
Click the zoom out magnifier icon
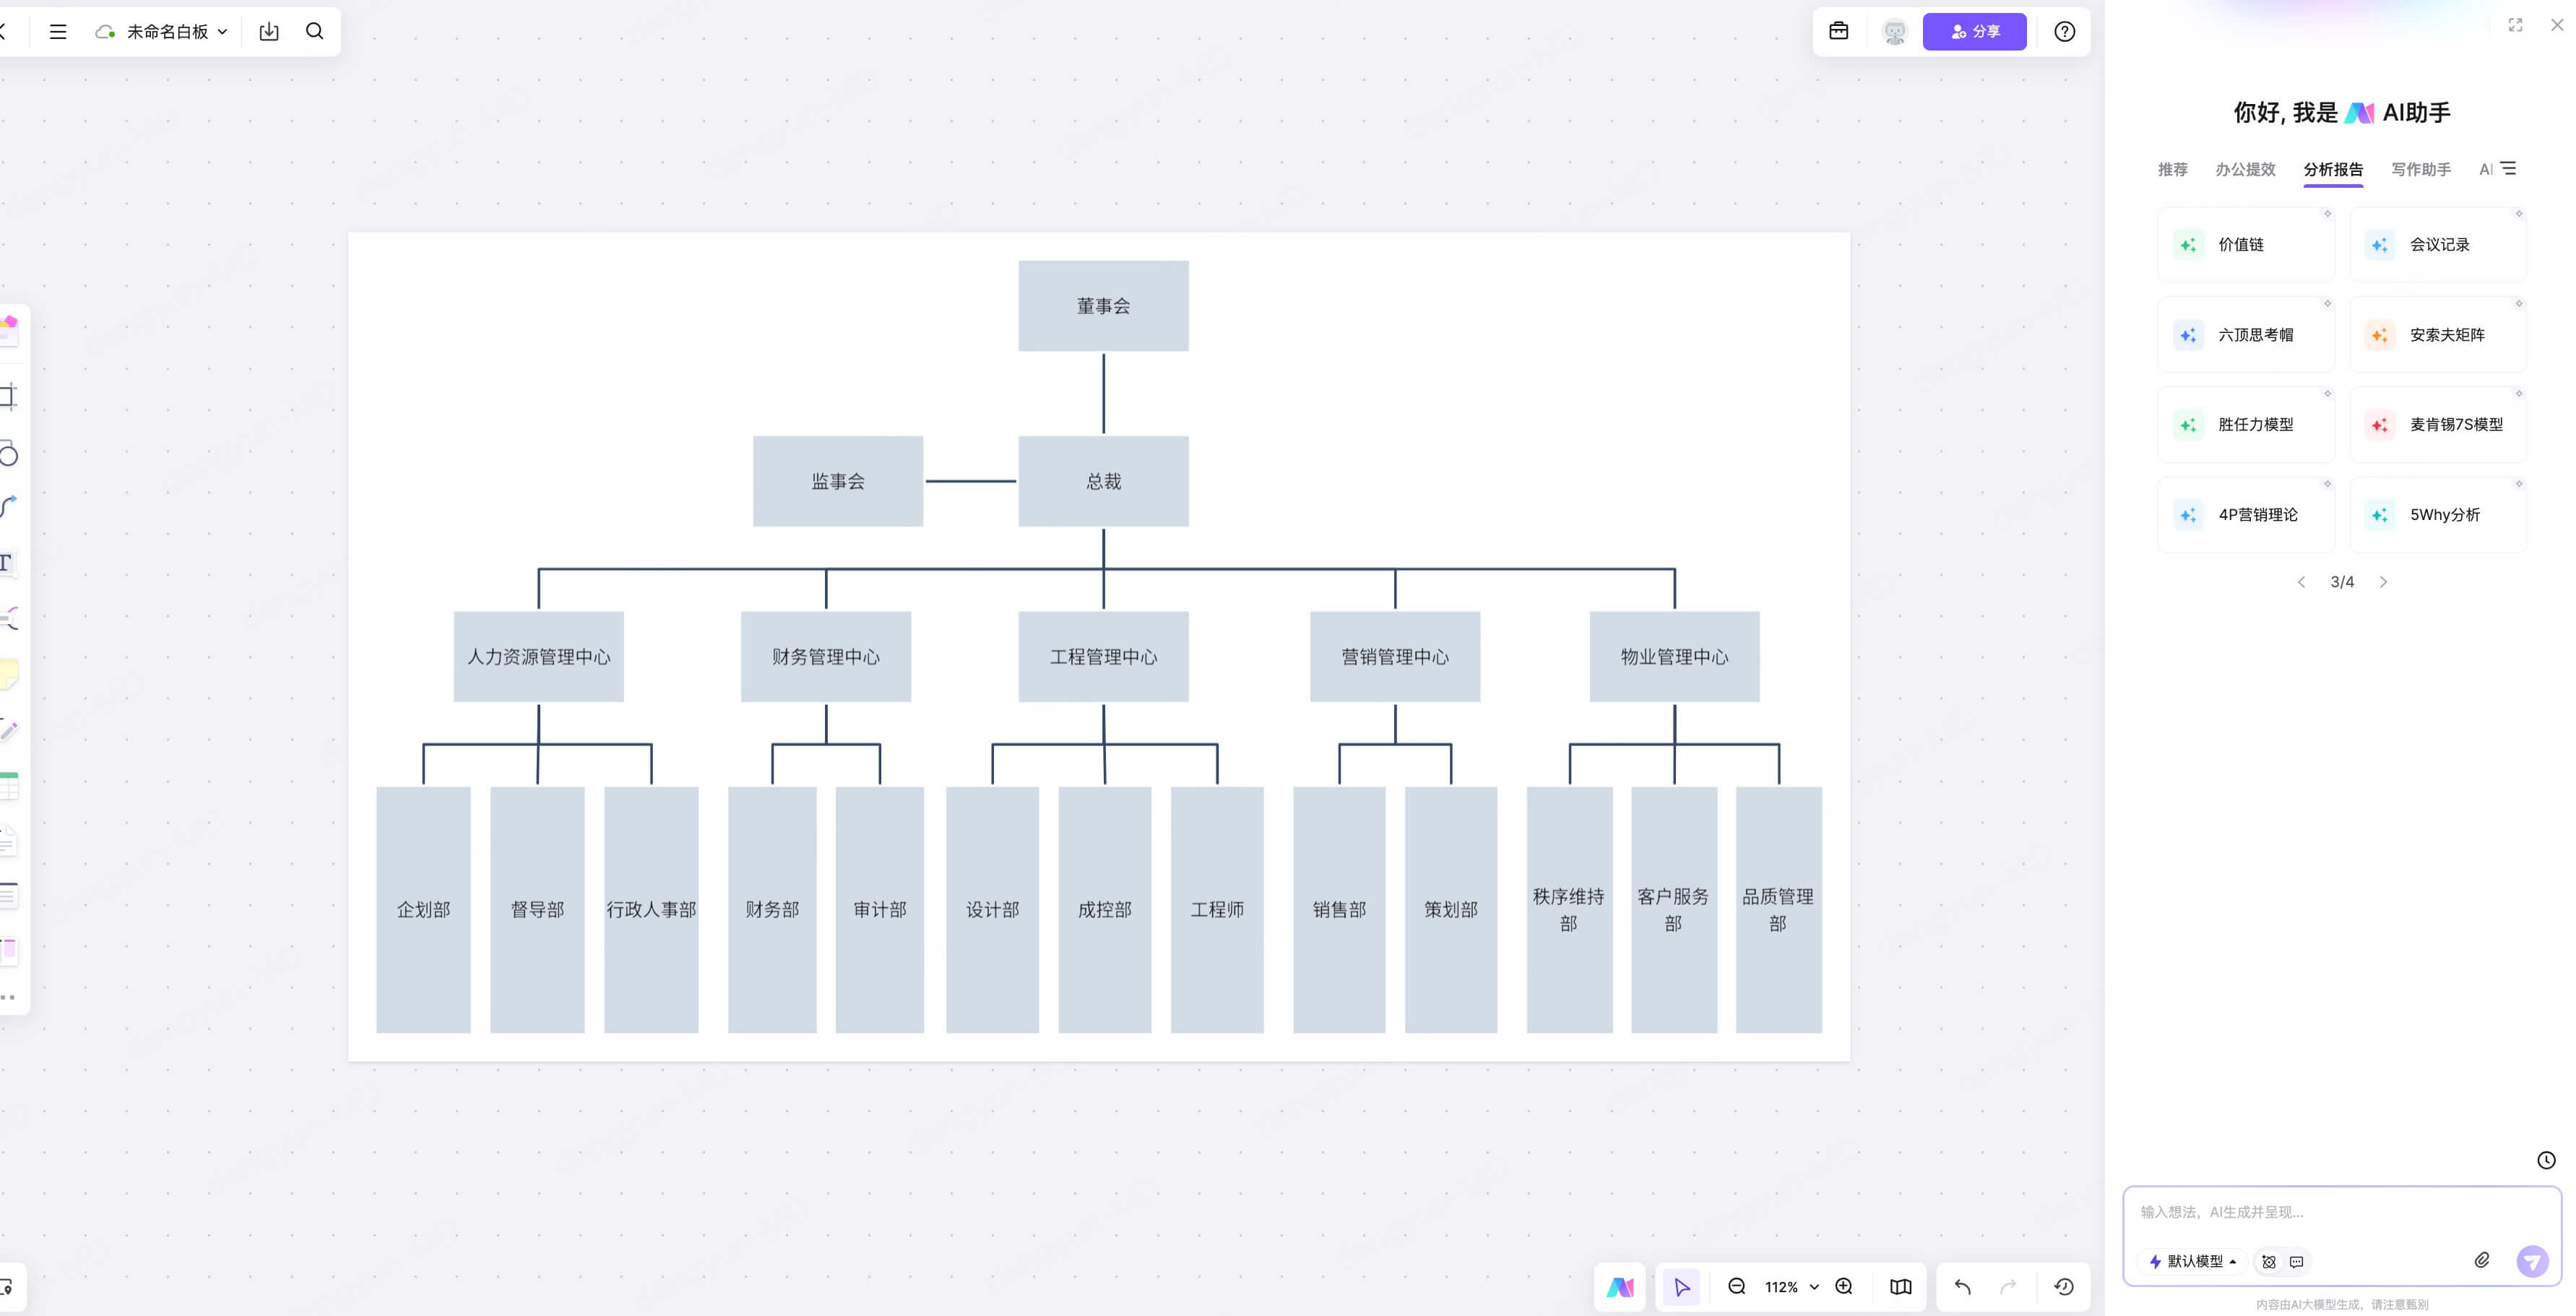pyautogui.click(x=1737, y=1286)
